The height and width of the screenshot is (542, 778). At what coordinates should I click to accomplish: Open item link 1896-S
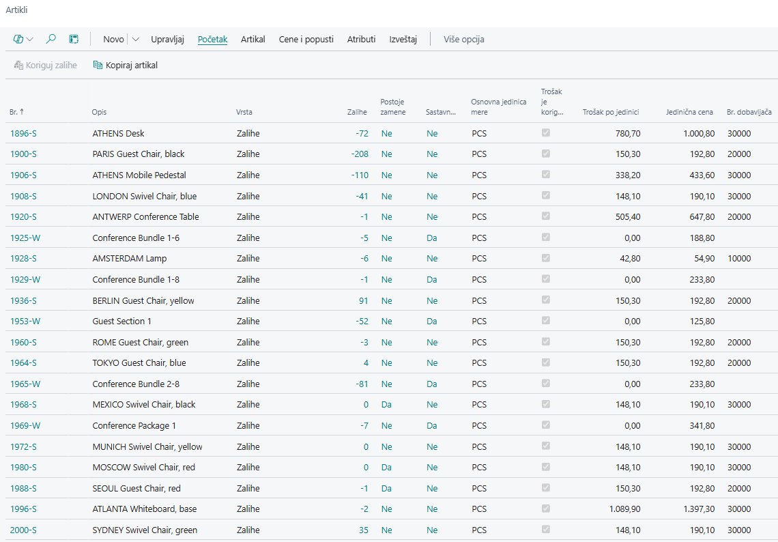tap(23, 134)
